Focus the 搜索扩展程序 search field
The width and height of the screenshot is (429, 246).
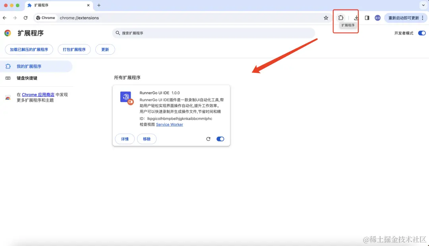(213, 33)
